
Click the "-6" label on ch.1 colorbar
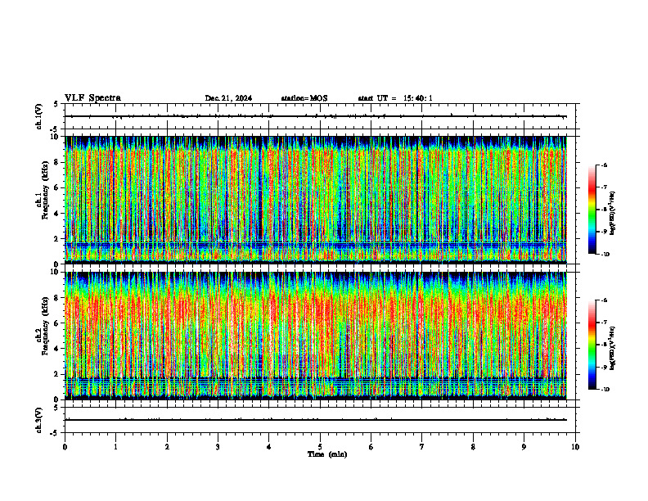[x=604, y=165]
